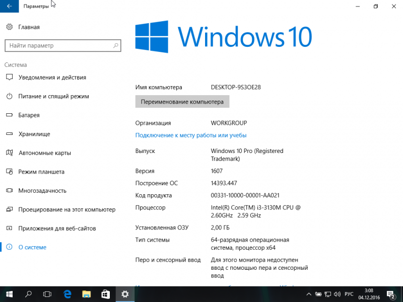Open taskbar search magnifier
The image size is (403, 302).
point(28,294)
